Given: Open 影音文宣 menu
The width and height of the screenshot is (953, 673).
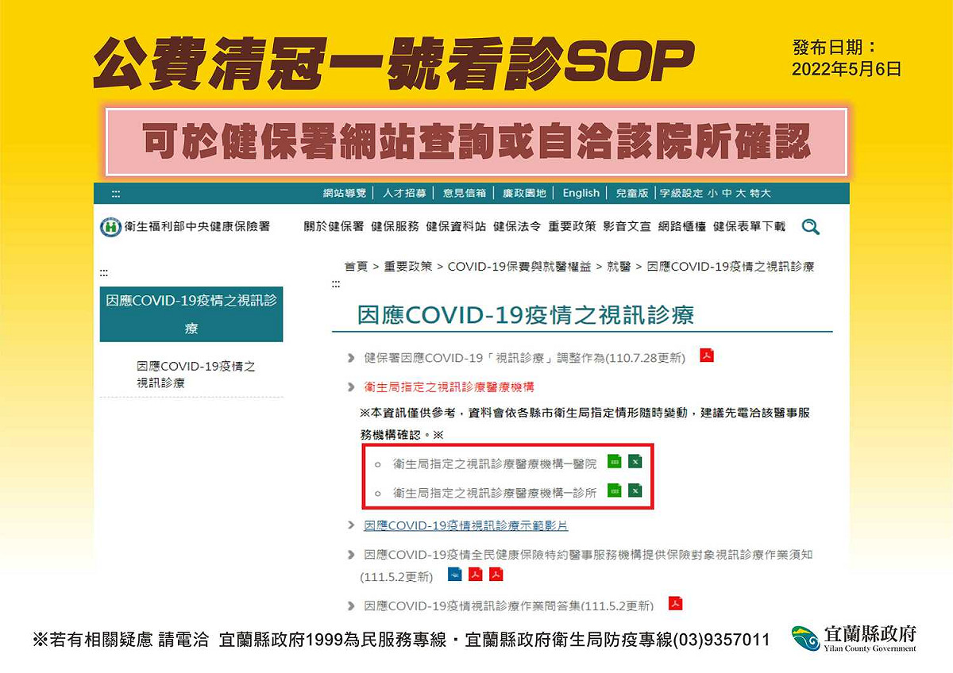Looking at the screenshot, I should tap(627, 226).
